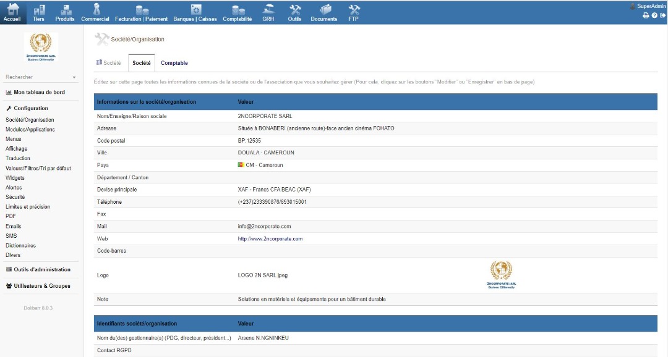Open the www.2ncorporate.com web link

coord(270,239)
